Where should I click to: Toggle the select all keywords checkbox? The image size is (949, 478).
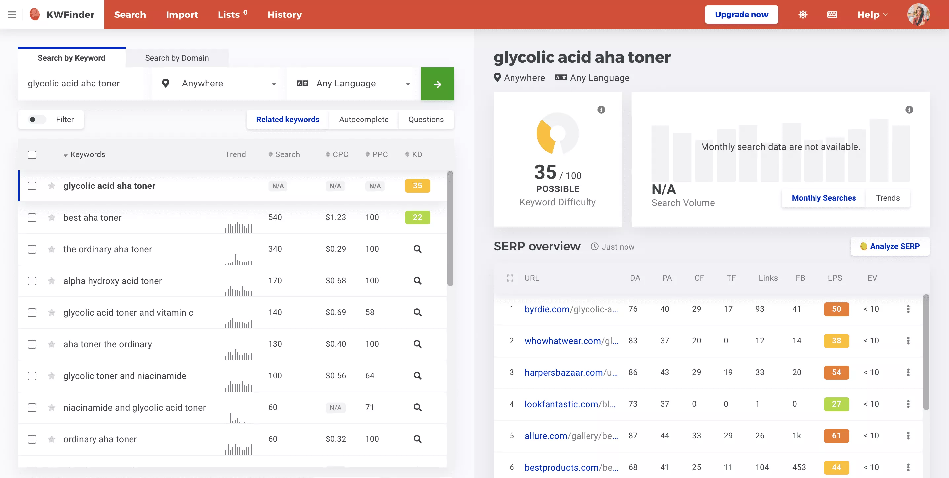click(32, 154)
